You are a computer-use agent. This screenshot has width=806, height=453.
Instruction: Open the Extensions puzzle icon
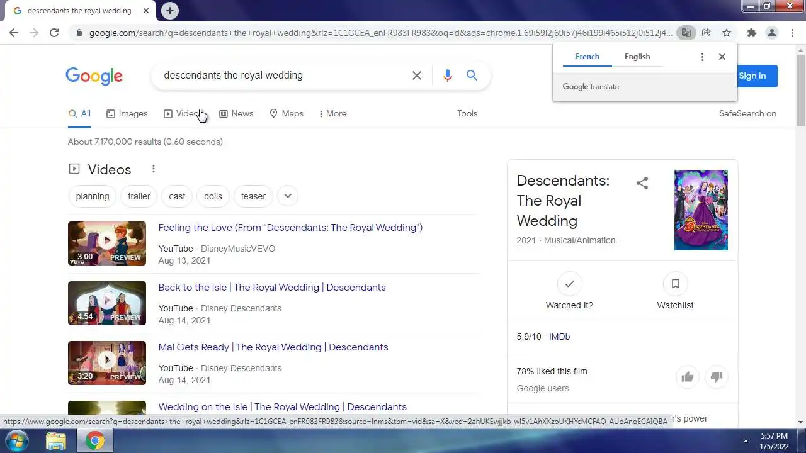coord(751,33)
